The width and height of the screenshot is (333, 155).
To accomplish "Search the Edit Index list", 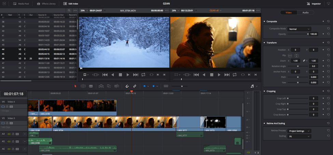I will [69, 10].
